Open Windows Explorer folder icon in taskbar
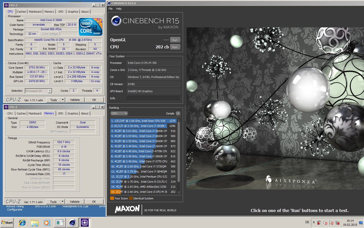 coord(35,223)
